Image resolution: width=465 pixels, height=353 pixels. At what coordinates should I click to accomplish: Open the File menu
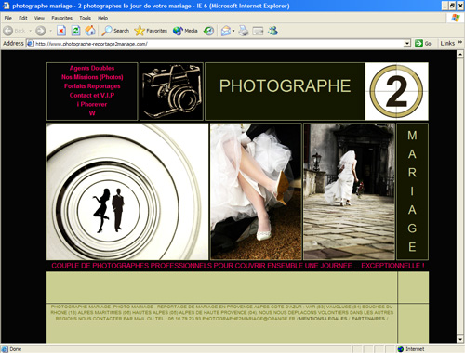pyautogui.click(x=8, y=18)
